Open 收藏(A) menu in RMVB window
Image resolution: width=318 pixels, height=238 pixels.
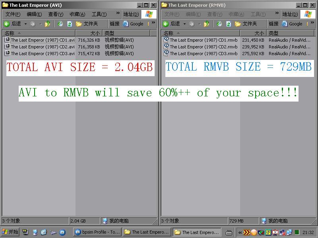[236, 14]
